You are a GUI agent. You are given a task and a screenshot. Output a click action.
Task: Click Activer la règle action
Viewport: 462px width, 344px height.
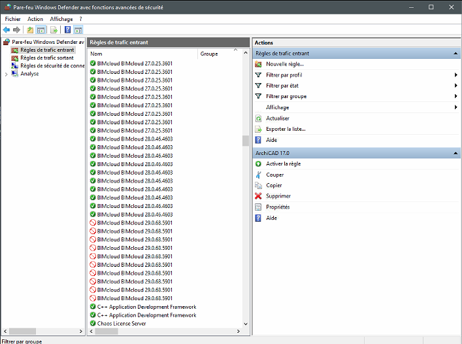[x=284, y=164]
